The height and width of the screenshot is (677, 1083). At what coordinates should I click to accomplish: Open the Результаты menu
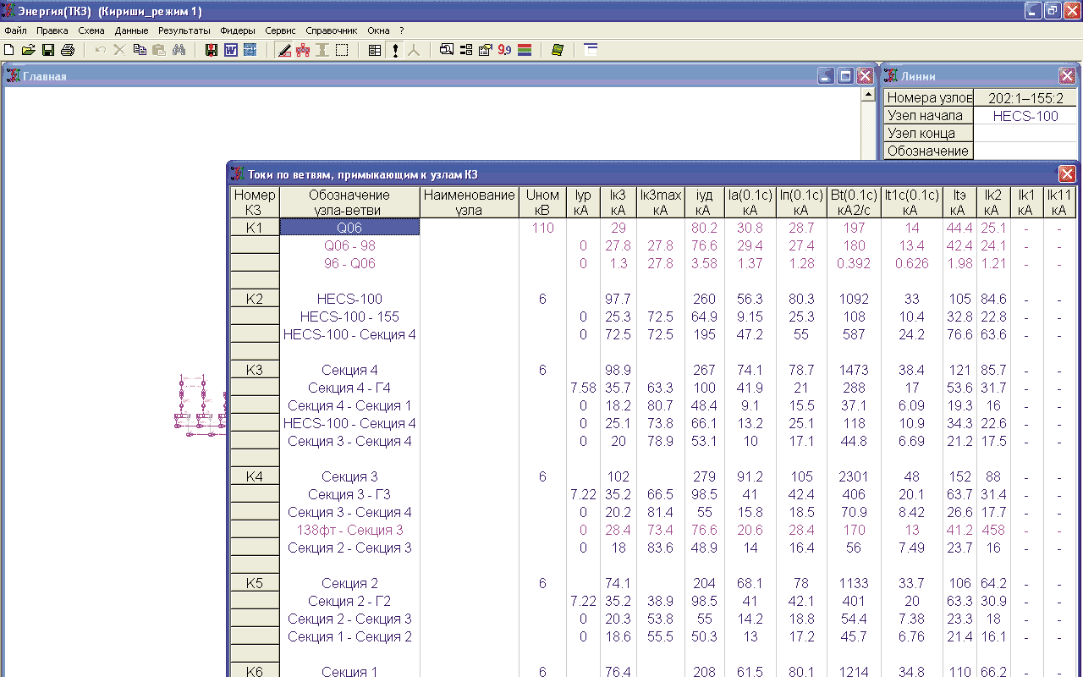pyautogui.click(x=184, y=30)
